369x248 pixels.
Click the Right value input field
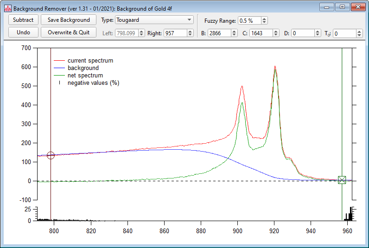point(176,33)
